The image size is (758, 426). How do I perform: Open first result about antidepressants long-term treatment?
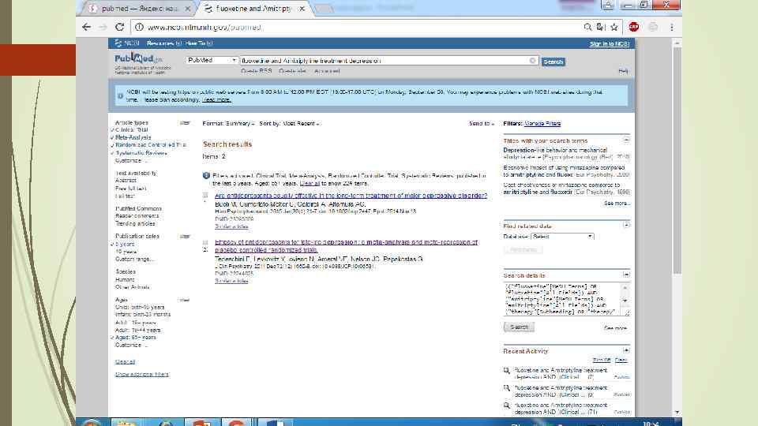coord(351,196)
